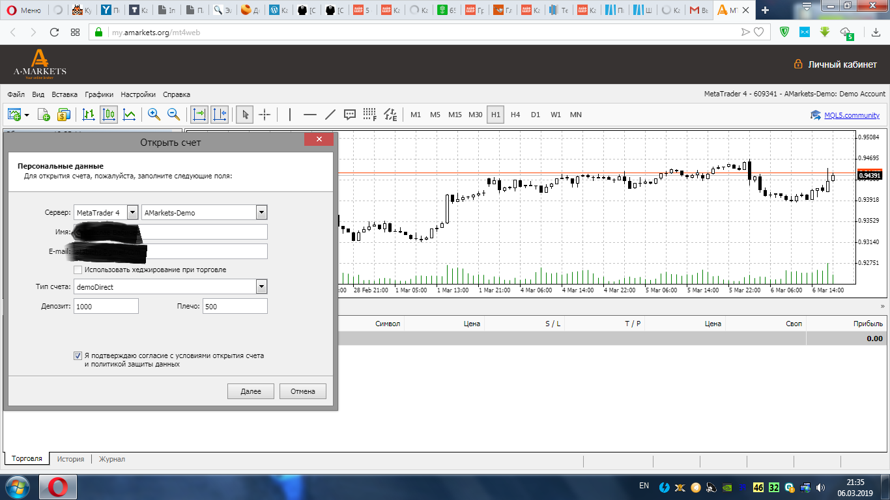Click the green shield extension icon
This screenshot has width=890, height=500.
click(784, 32)
